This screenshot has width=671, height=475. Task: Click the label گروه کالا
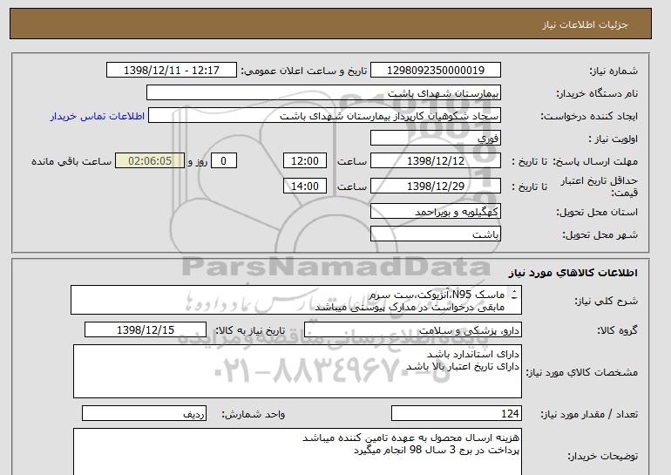618,330
